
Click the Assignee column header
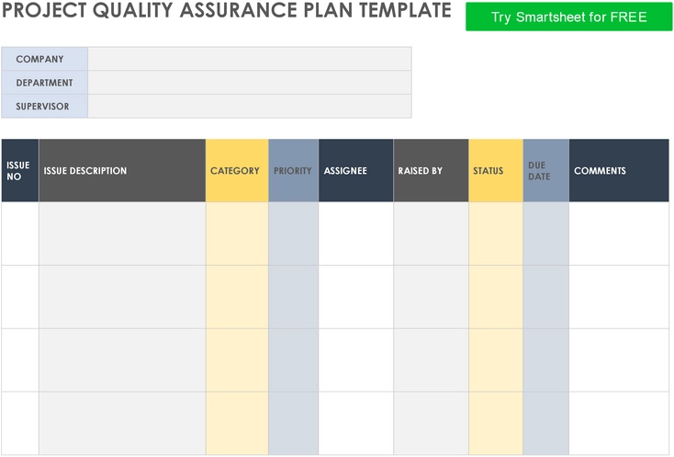tap(356, 170)
